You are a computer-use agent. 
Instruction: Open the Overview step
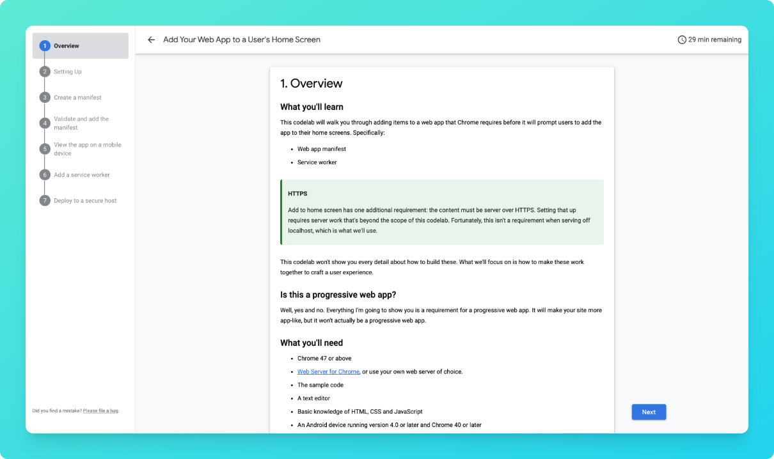coord(81,46)
